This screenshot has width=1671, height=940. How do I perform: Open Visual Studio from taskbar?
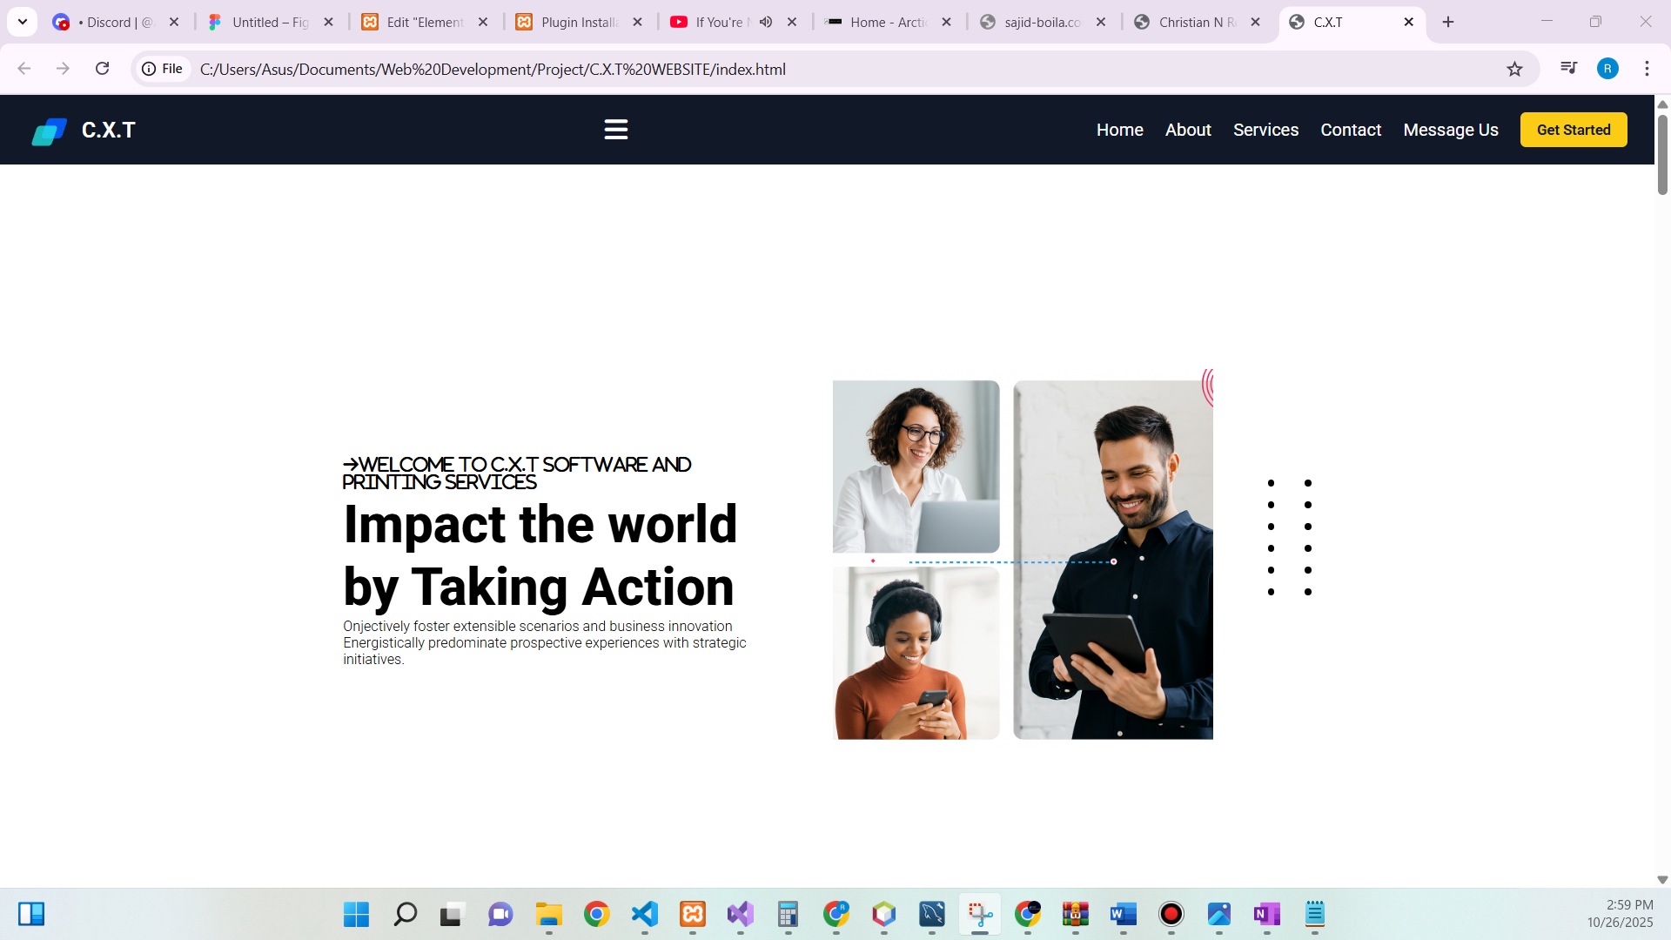click(741, 914)
